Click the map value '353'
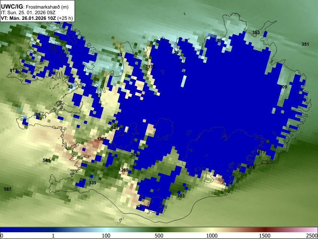The height and width of the screenshot is (239, 318). pyautogui.click(x=256, y=33)
